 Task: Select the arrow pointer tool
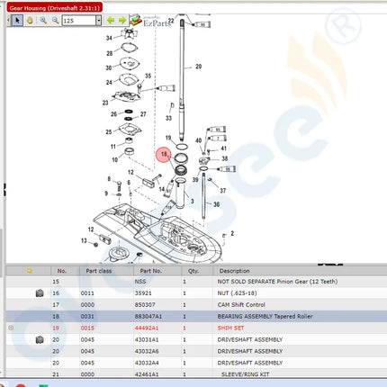pos(17,21)
